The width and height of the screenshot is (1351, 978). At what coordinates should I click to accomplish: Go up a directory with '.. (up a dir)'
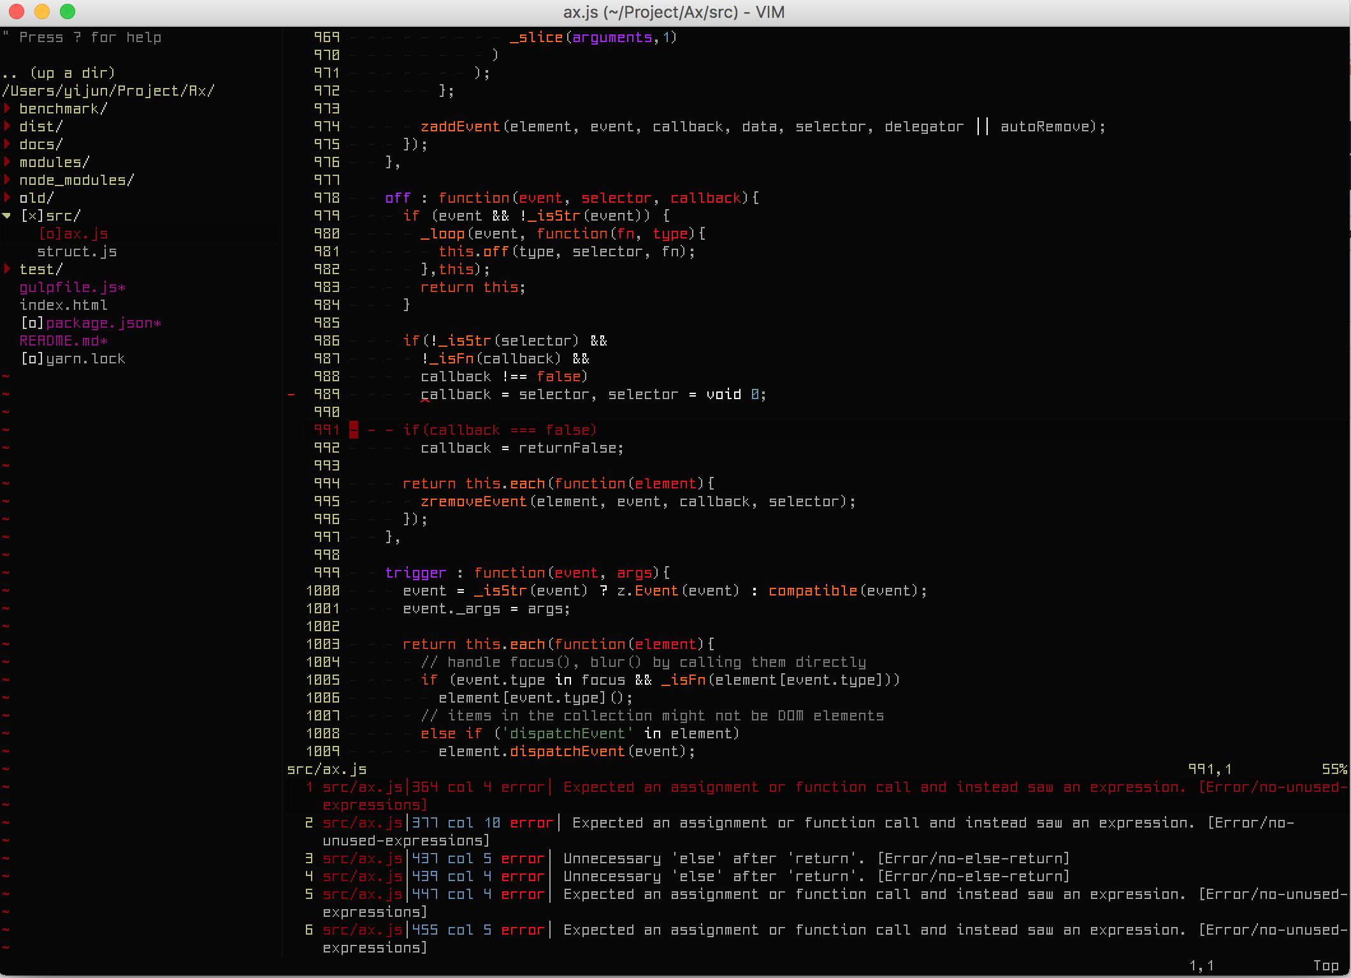(x=59, y=73)
